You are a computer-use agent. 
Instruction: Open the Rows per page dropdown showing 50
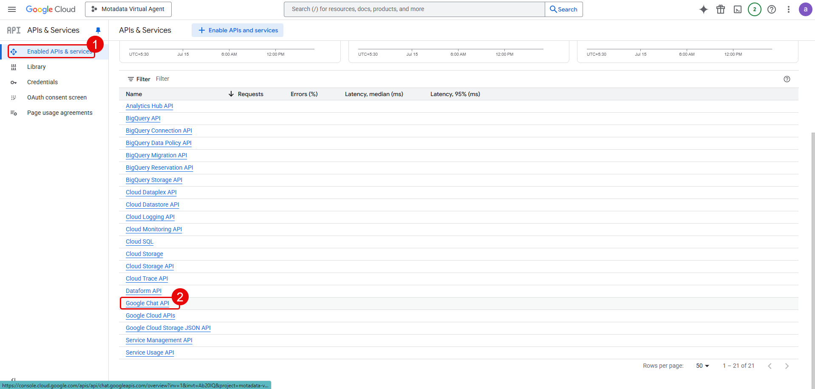702,366
